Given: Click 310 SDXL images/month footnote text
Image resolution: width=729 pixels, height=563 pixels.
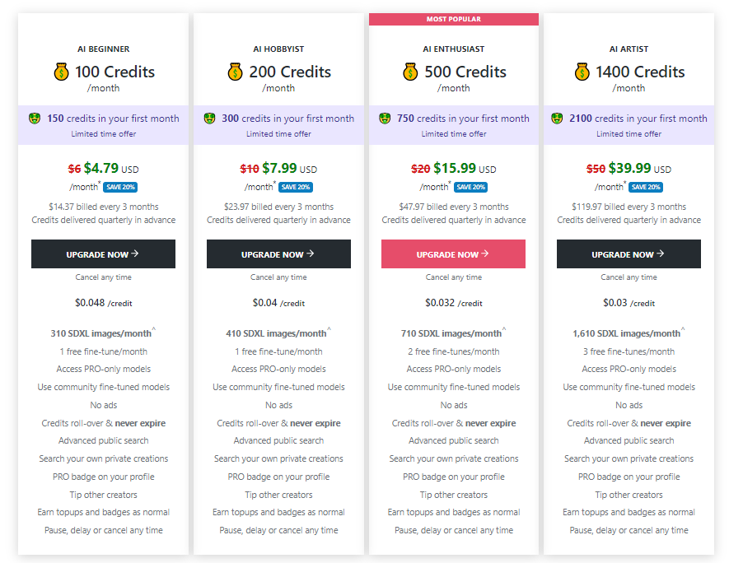Looking at the screenshot, I should point(103,333).
